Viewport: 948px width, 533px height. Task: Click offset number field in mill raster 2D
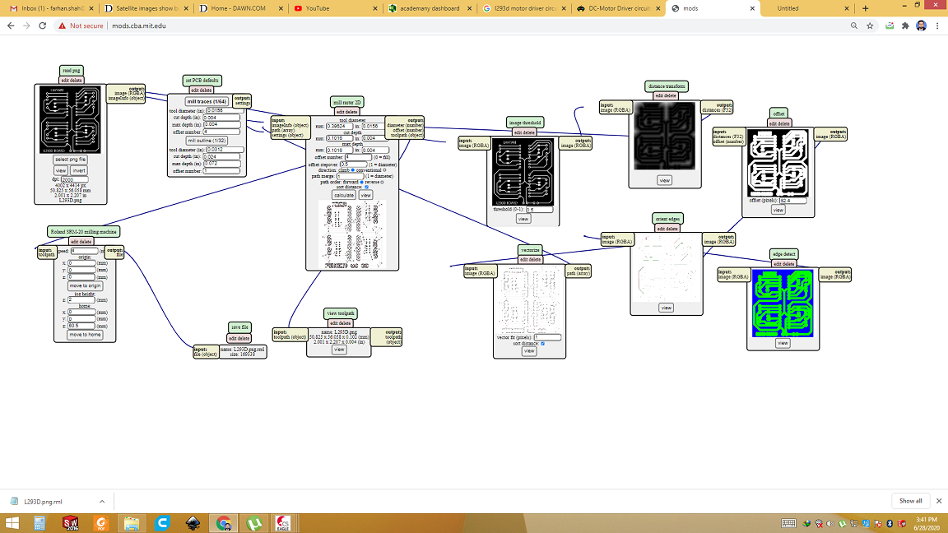(x=358, y=157)
